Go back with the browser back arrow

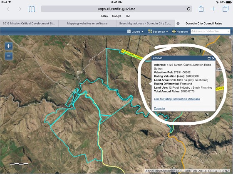(x=8, y=9)
